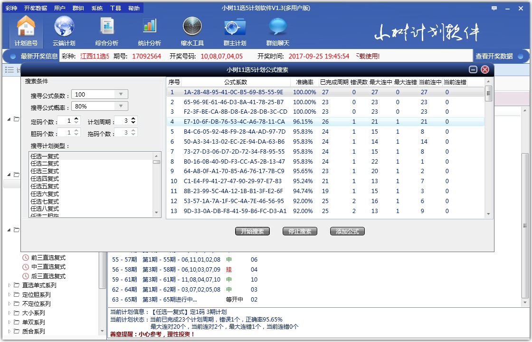Open the 帮助 menu
This screenshot has width=532, height=342.
tap(133, 8)
